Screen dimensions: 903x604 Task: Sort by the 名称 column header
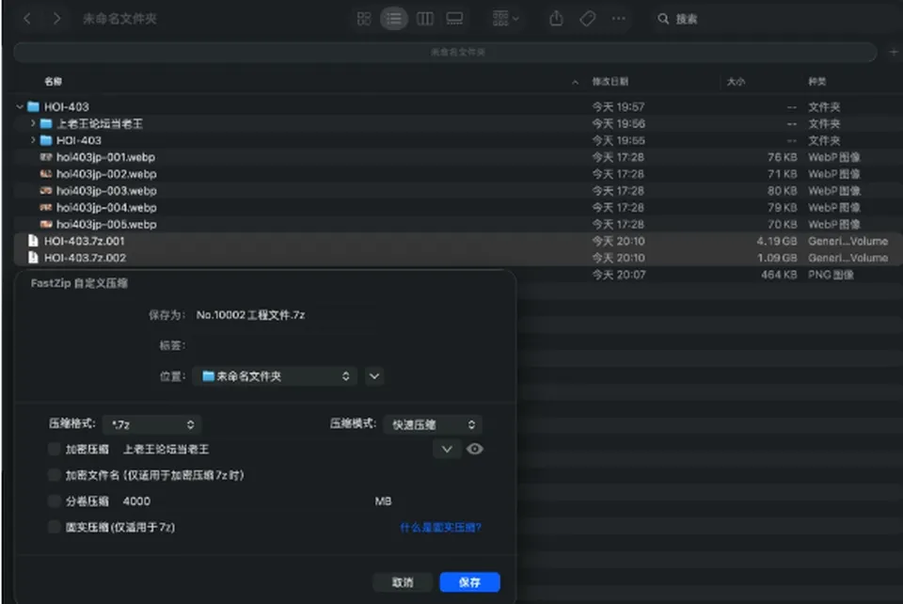[53, 81]
